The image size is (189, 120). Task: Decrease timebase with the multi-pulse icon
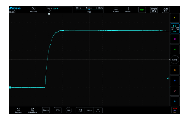tap(80, 110)
